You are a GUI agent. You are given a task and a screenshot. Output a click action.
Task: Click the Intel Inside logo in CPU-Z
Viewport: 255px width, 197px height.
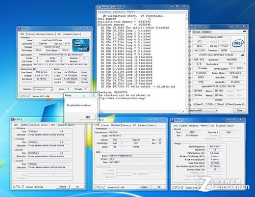[x=81, y=45]
